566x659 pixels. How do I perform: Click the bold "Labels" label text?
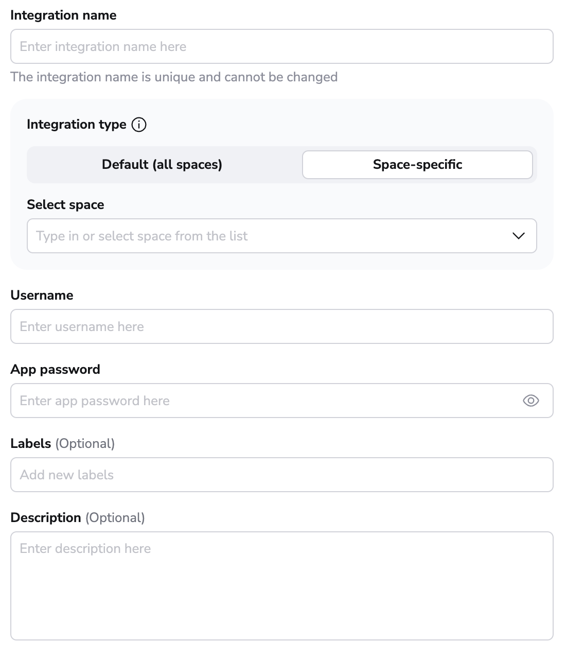pyautogui.click(x=31, y=444)
